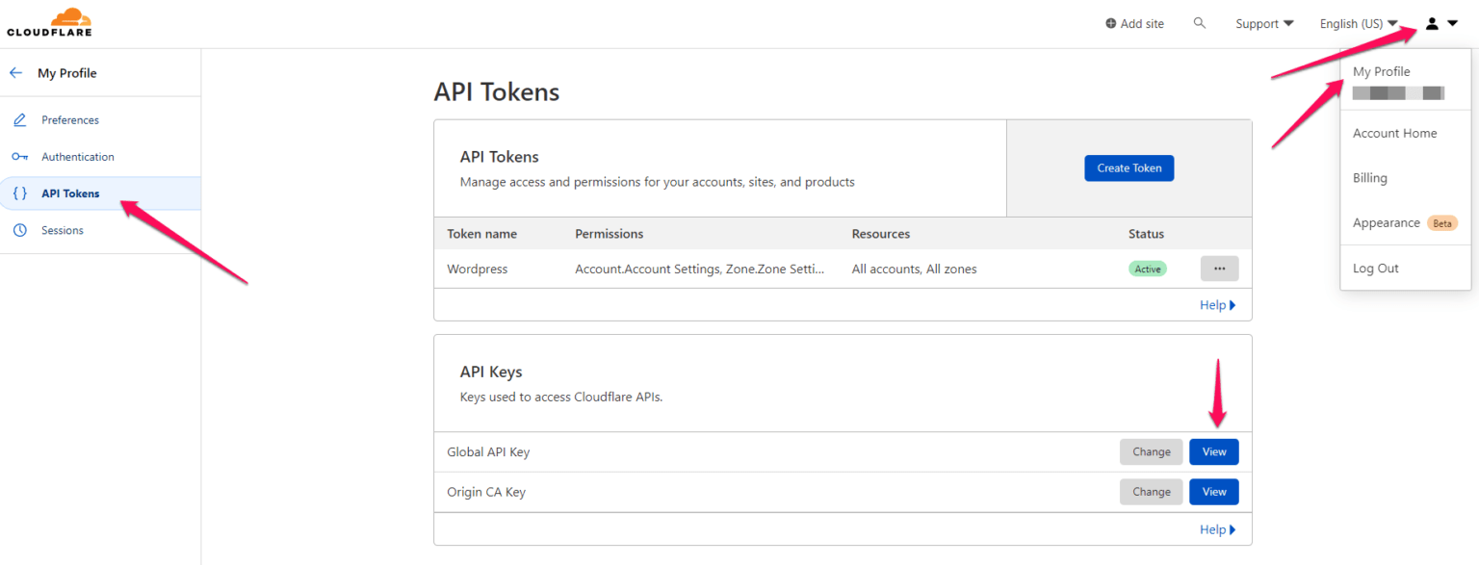Click the Wordpress token row name
This screenshot has width=1479, height=565.
tap(477, 270)
